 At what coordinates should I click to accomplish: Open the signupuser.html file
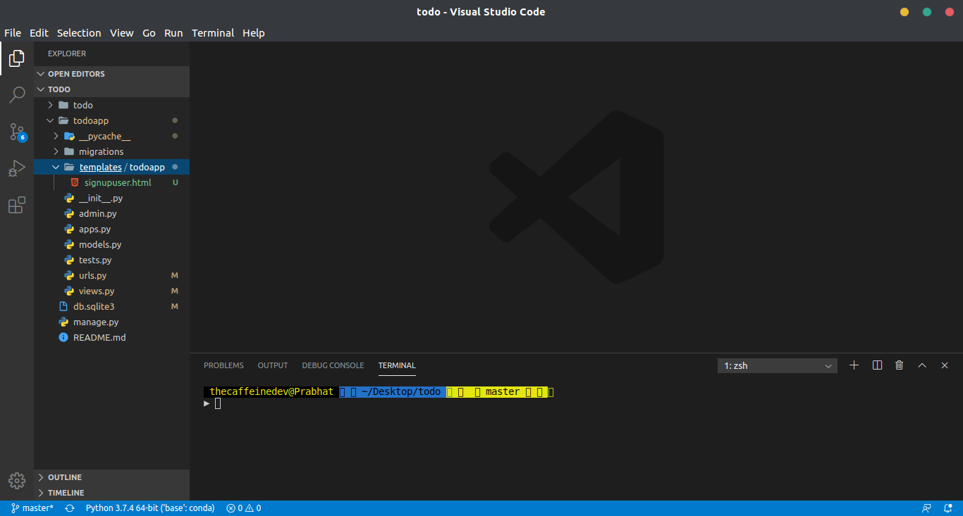[x=117, y=182]
